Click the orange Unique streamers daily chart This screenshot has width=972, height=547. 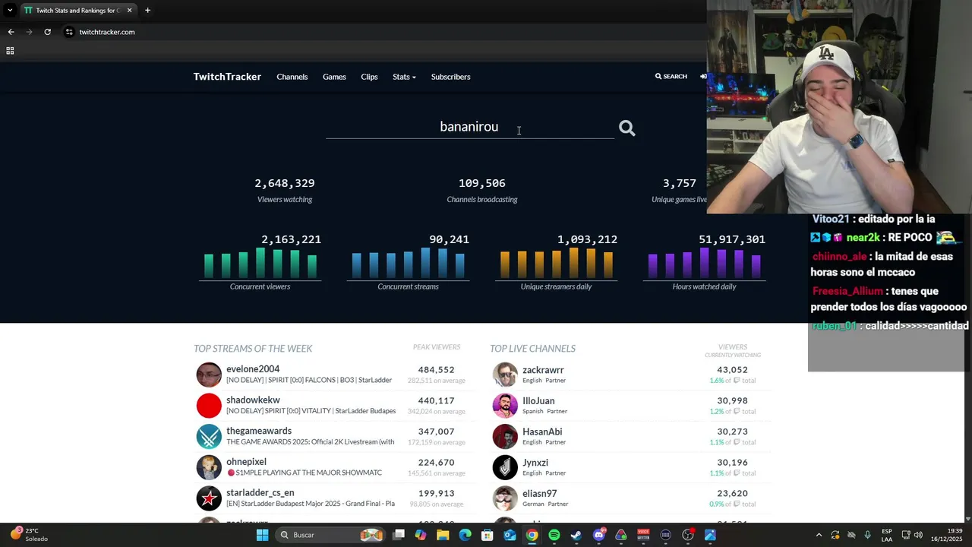[x=557, y=263]
